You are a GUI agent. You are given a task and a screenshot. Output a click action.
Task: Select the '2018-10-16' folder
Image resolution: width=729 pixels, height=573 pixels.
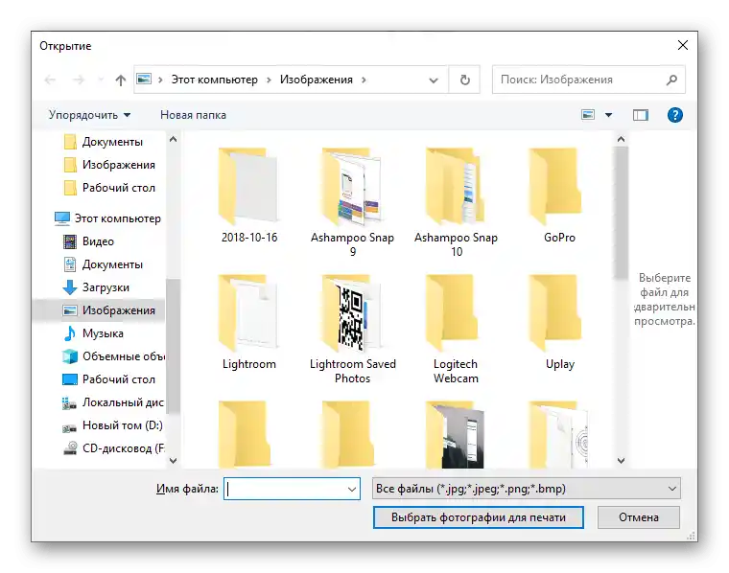coord(249,195)
